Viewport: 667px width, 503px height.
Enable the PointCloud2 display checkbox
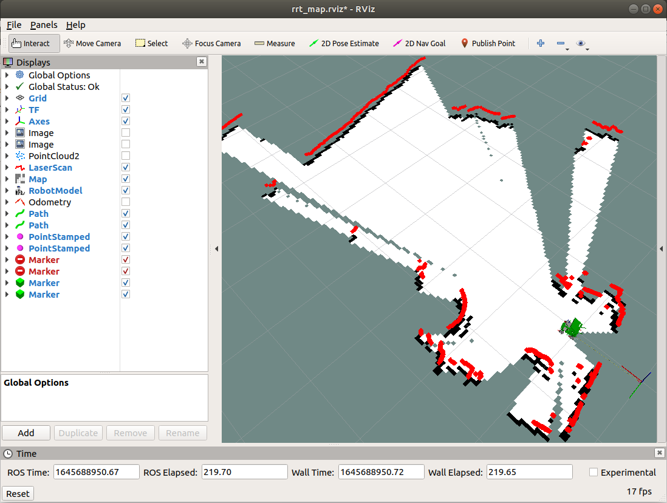pos(126,156)
